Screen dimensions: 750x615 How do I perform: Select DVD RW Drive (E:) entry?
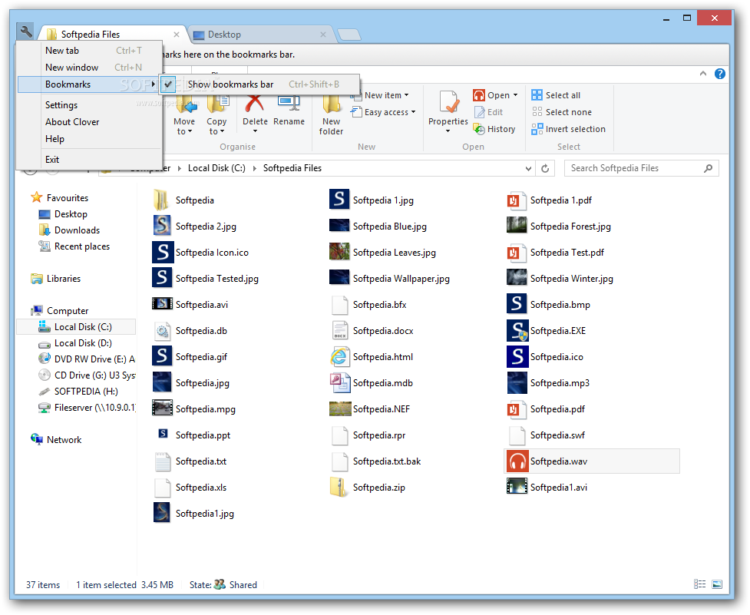pos(94,359)
